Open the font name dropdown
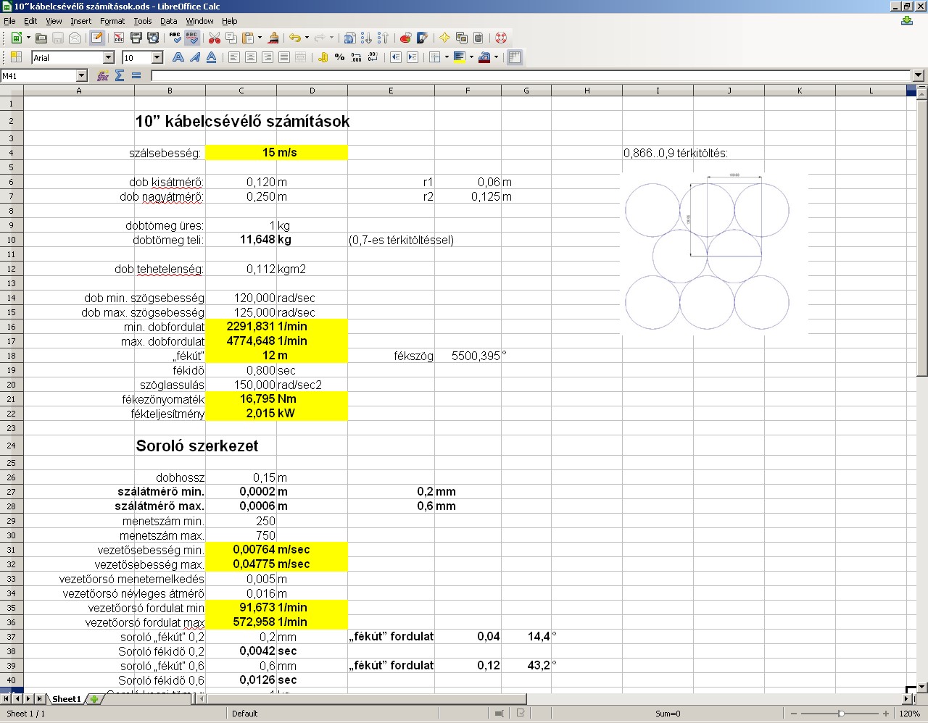 (109, 57)
